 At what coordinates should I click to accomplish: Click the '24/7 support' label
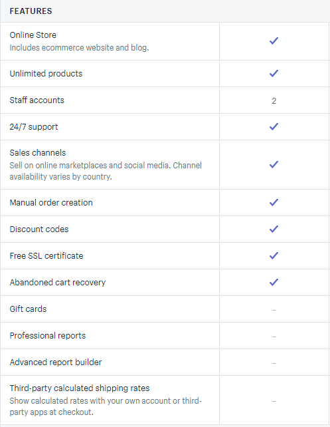(34, 127)
